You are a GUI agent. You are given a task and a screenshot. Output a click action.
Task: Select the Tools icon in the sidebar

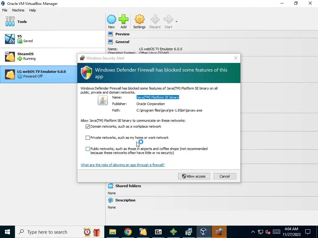coord(10,21)
